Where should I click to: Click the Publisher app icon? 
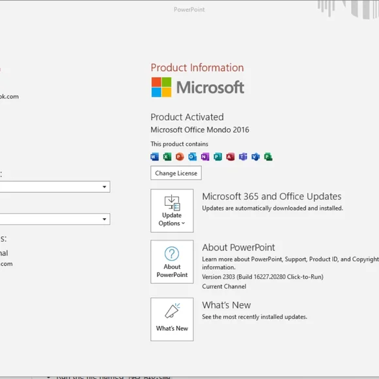pos(218,157)
